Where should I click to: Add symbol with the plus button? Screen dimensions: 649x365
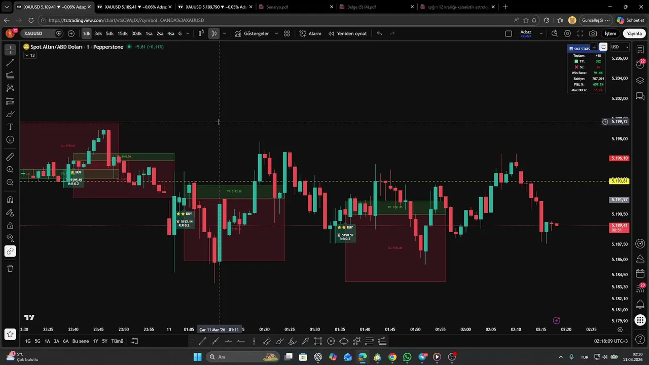[x=71, y=33]
